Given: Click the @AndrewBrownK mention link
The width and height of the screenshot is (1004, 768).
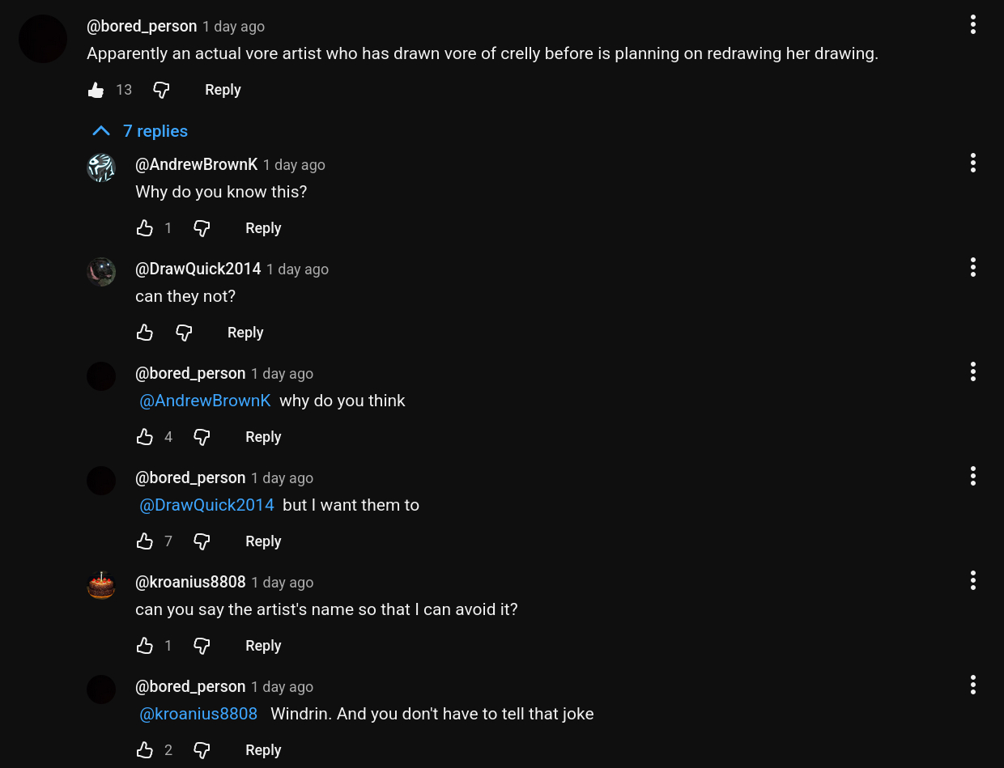Looking at the screenshot, I should pyautogui.click(x=205, y=401).
